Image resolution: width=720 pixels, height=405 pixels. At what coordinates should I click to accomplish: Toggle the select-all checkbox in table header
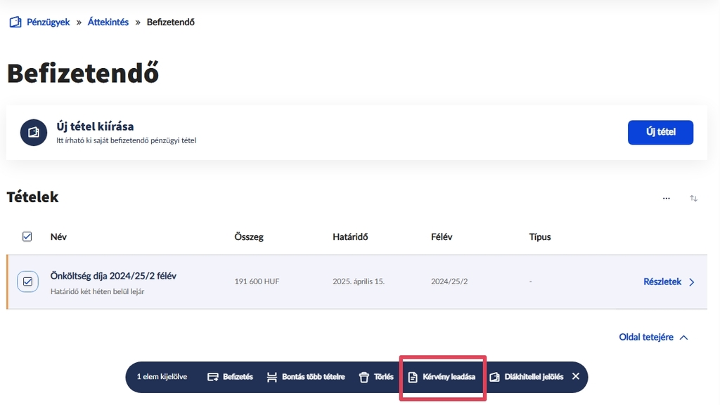click(27, 237)
